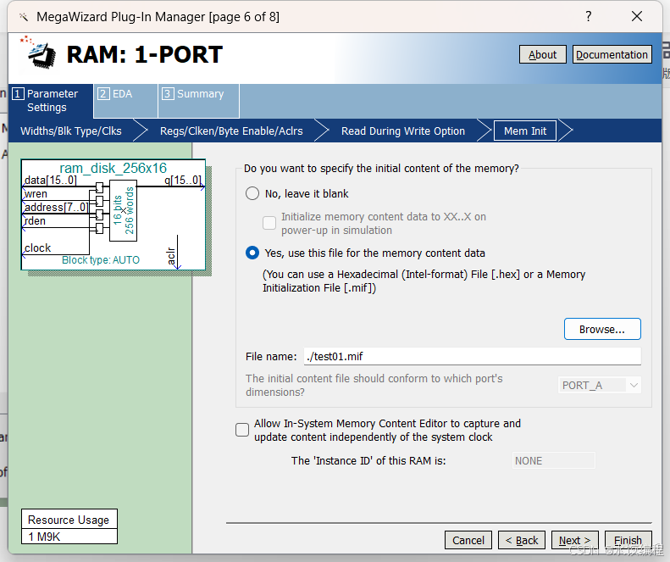670x562 pixels.
Task: Select 'No, leave it blank' radio option
Action: click(252, 193)
